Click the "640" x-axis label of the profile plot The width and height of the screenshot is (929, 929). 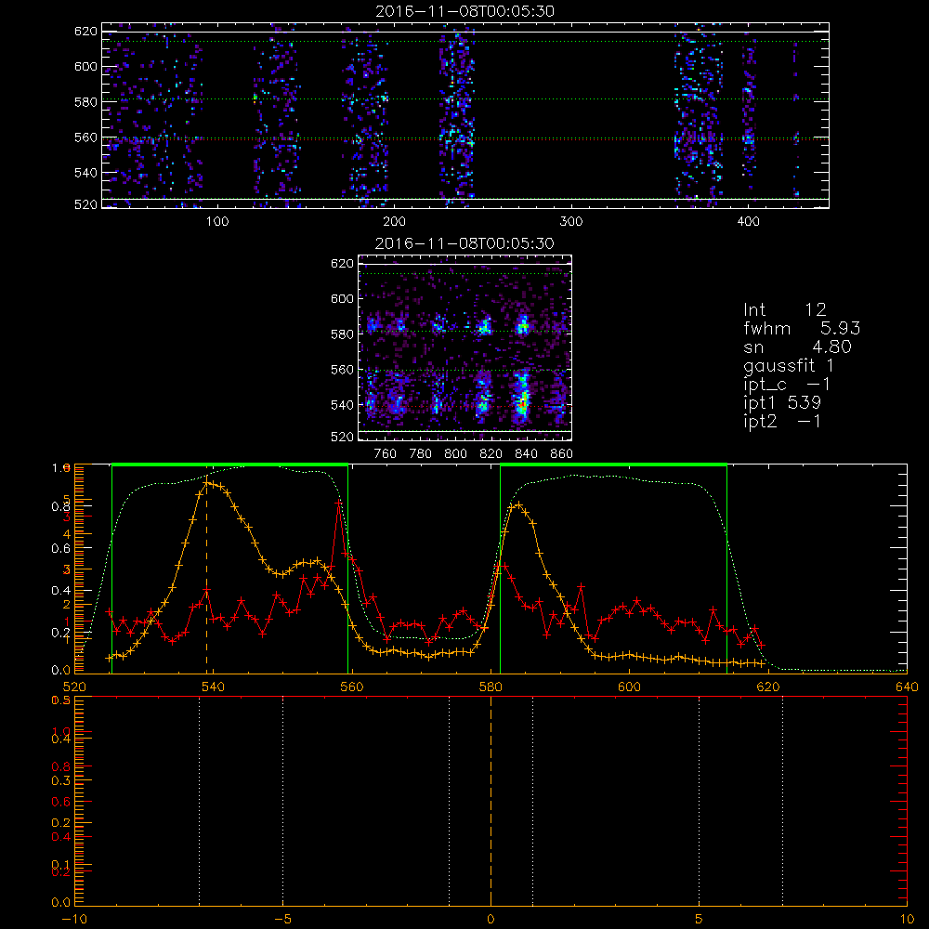pyautogui.click(x=907, y=687)
